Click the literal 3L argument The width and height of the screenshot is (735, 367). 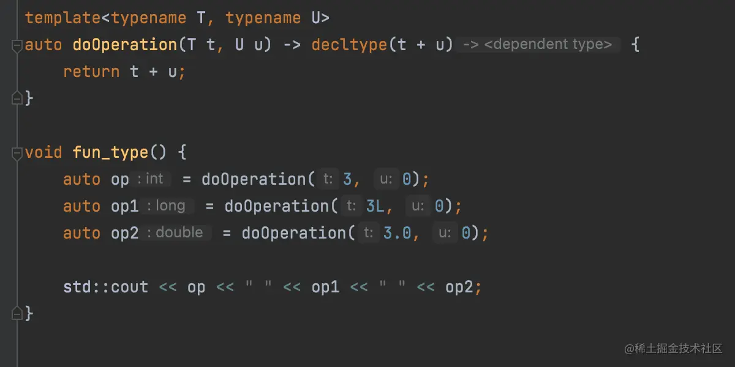[x=375, y=206]
